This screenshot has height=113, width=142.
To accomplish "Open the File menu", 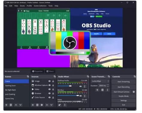I will click(x=6, y=6).
